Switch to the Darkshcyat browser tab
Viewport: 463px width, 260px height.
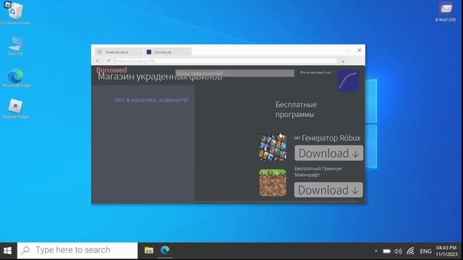(x=167, y=52)
